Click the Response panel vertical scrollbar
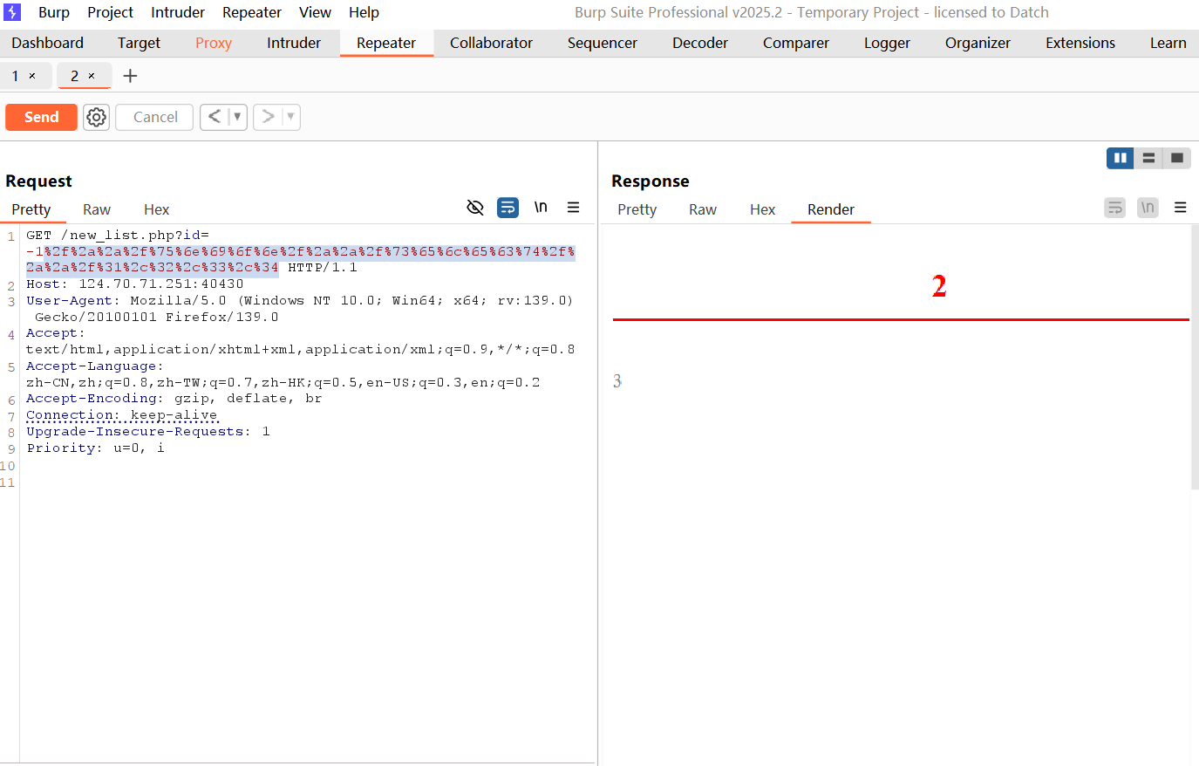This screenshot has height=766, width=1199. 1195,358
